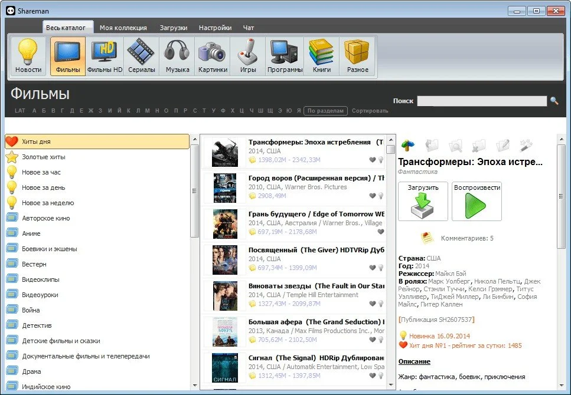
Task: Open the Фильмы HD category icon
Action: pos(105,57)
